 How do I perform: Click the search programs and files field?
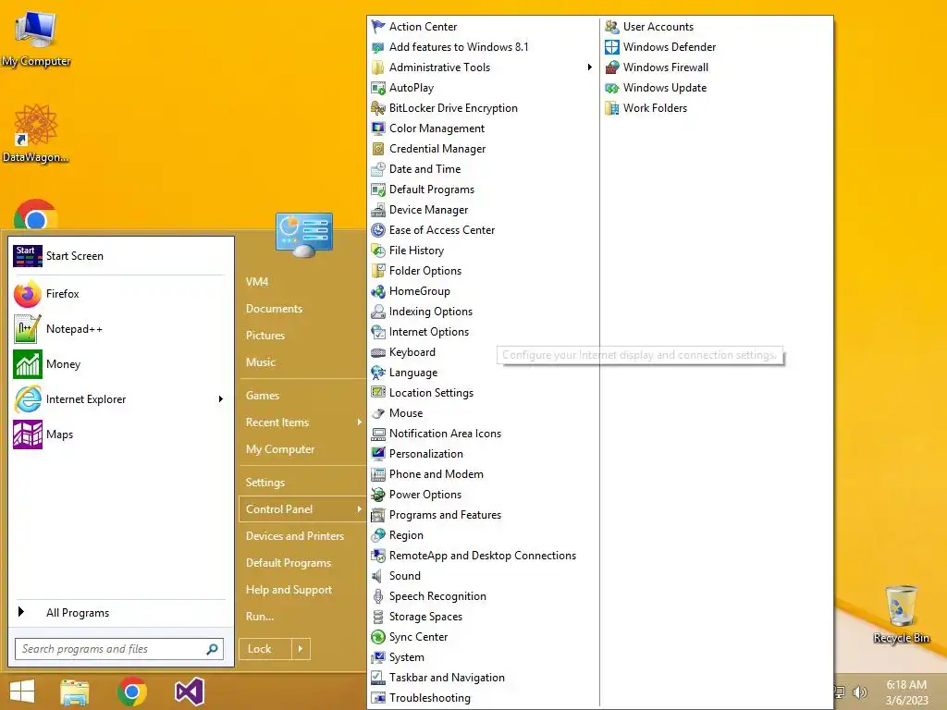[x=109, y=649]
